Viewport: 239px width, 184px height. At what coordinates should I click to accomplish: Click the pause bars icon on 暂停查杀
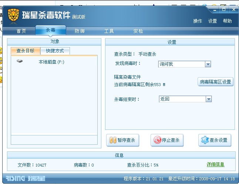(x=113, y=140)
